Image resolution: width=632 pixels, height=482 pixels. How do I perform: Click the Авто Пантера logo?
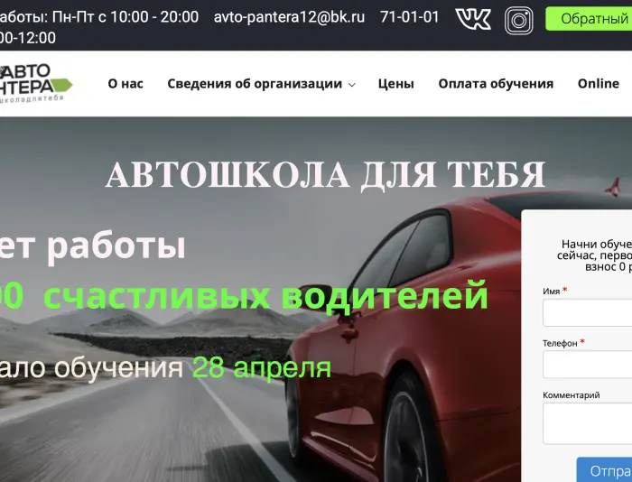36,83
